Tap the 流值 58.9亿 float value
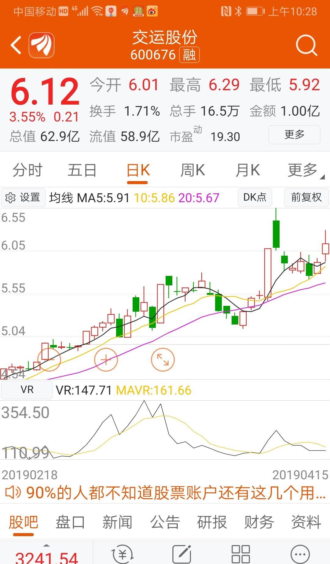330x564 pixels. coord(125,136)
